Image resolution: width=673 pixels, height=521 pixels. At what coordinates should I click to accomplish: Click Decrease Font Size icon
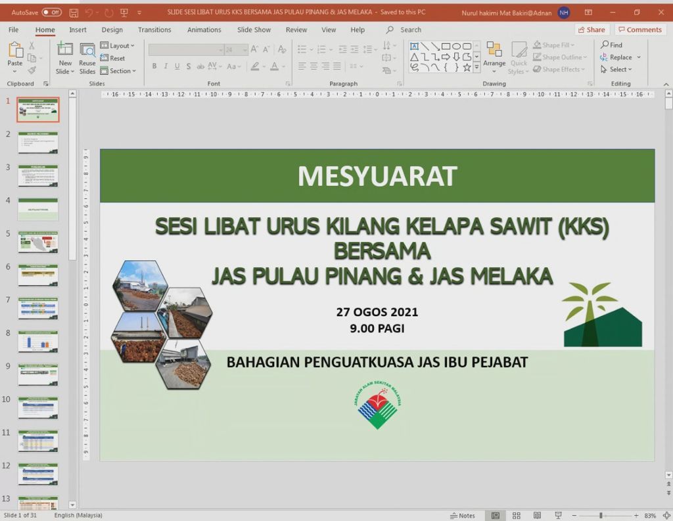pos(267,49)
